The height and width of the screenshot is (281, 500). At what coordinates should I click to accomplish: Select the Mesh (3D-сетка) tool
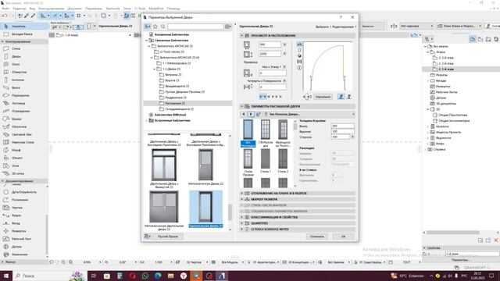pyautogui.click(x=24, y=173)
